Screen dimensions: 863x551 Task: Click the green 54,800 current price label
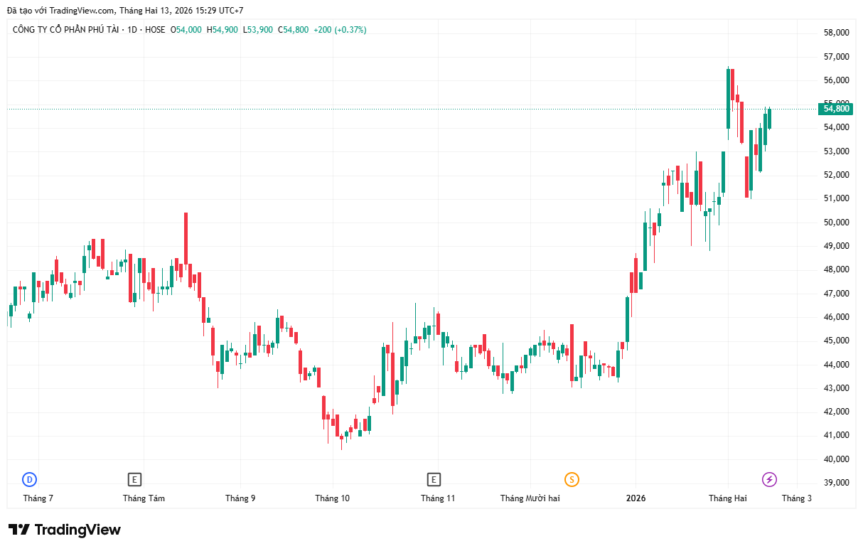836,109
